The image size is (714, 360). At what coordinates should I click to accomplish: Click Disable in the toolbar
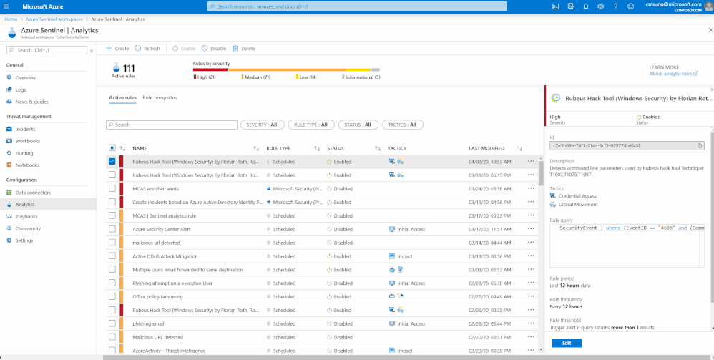pos(214,48)
